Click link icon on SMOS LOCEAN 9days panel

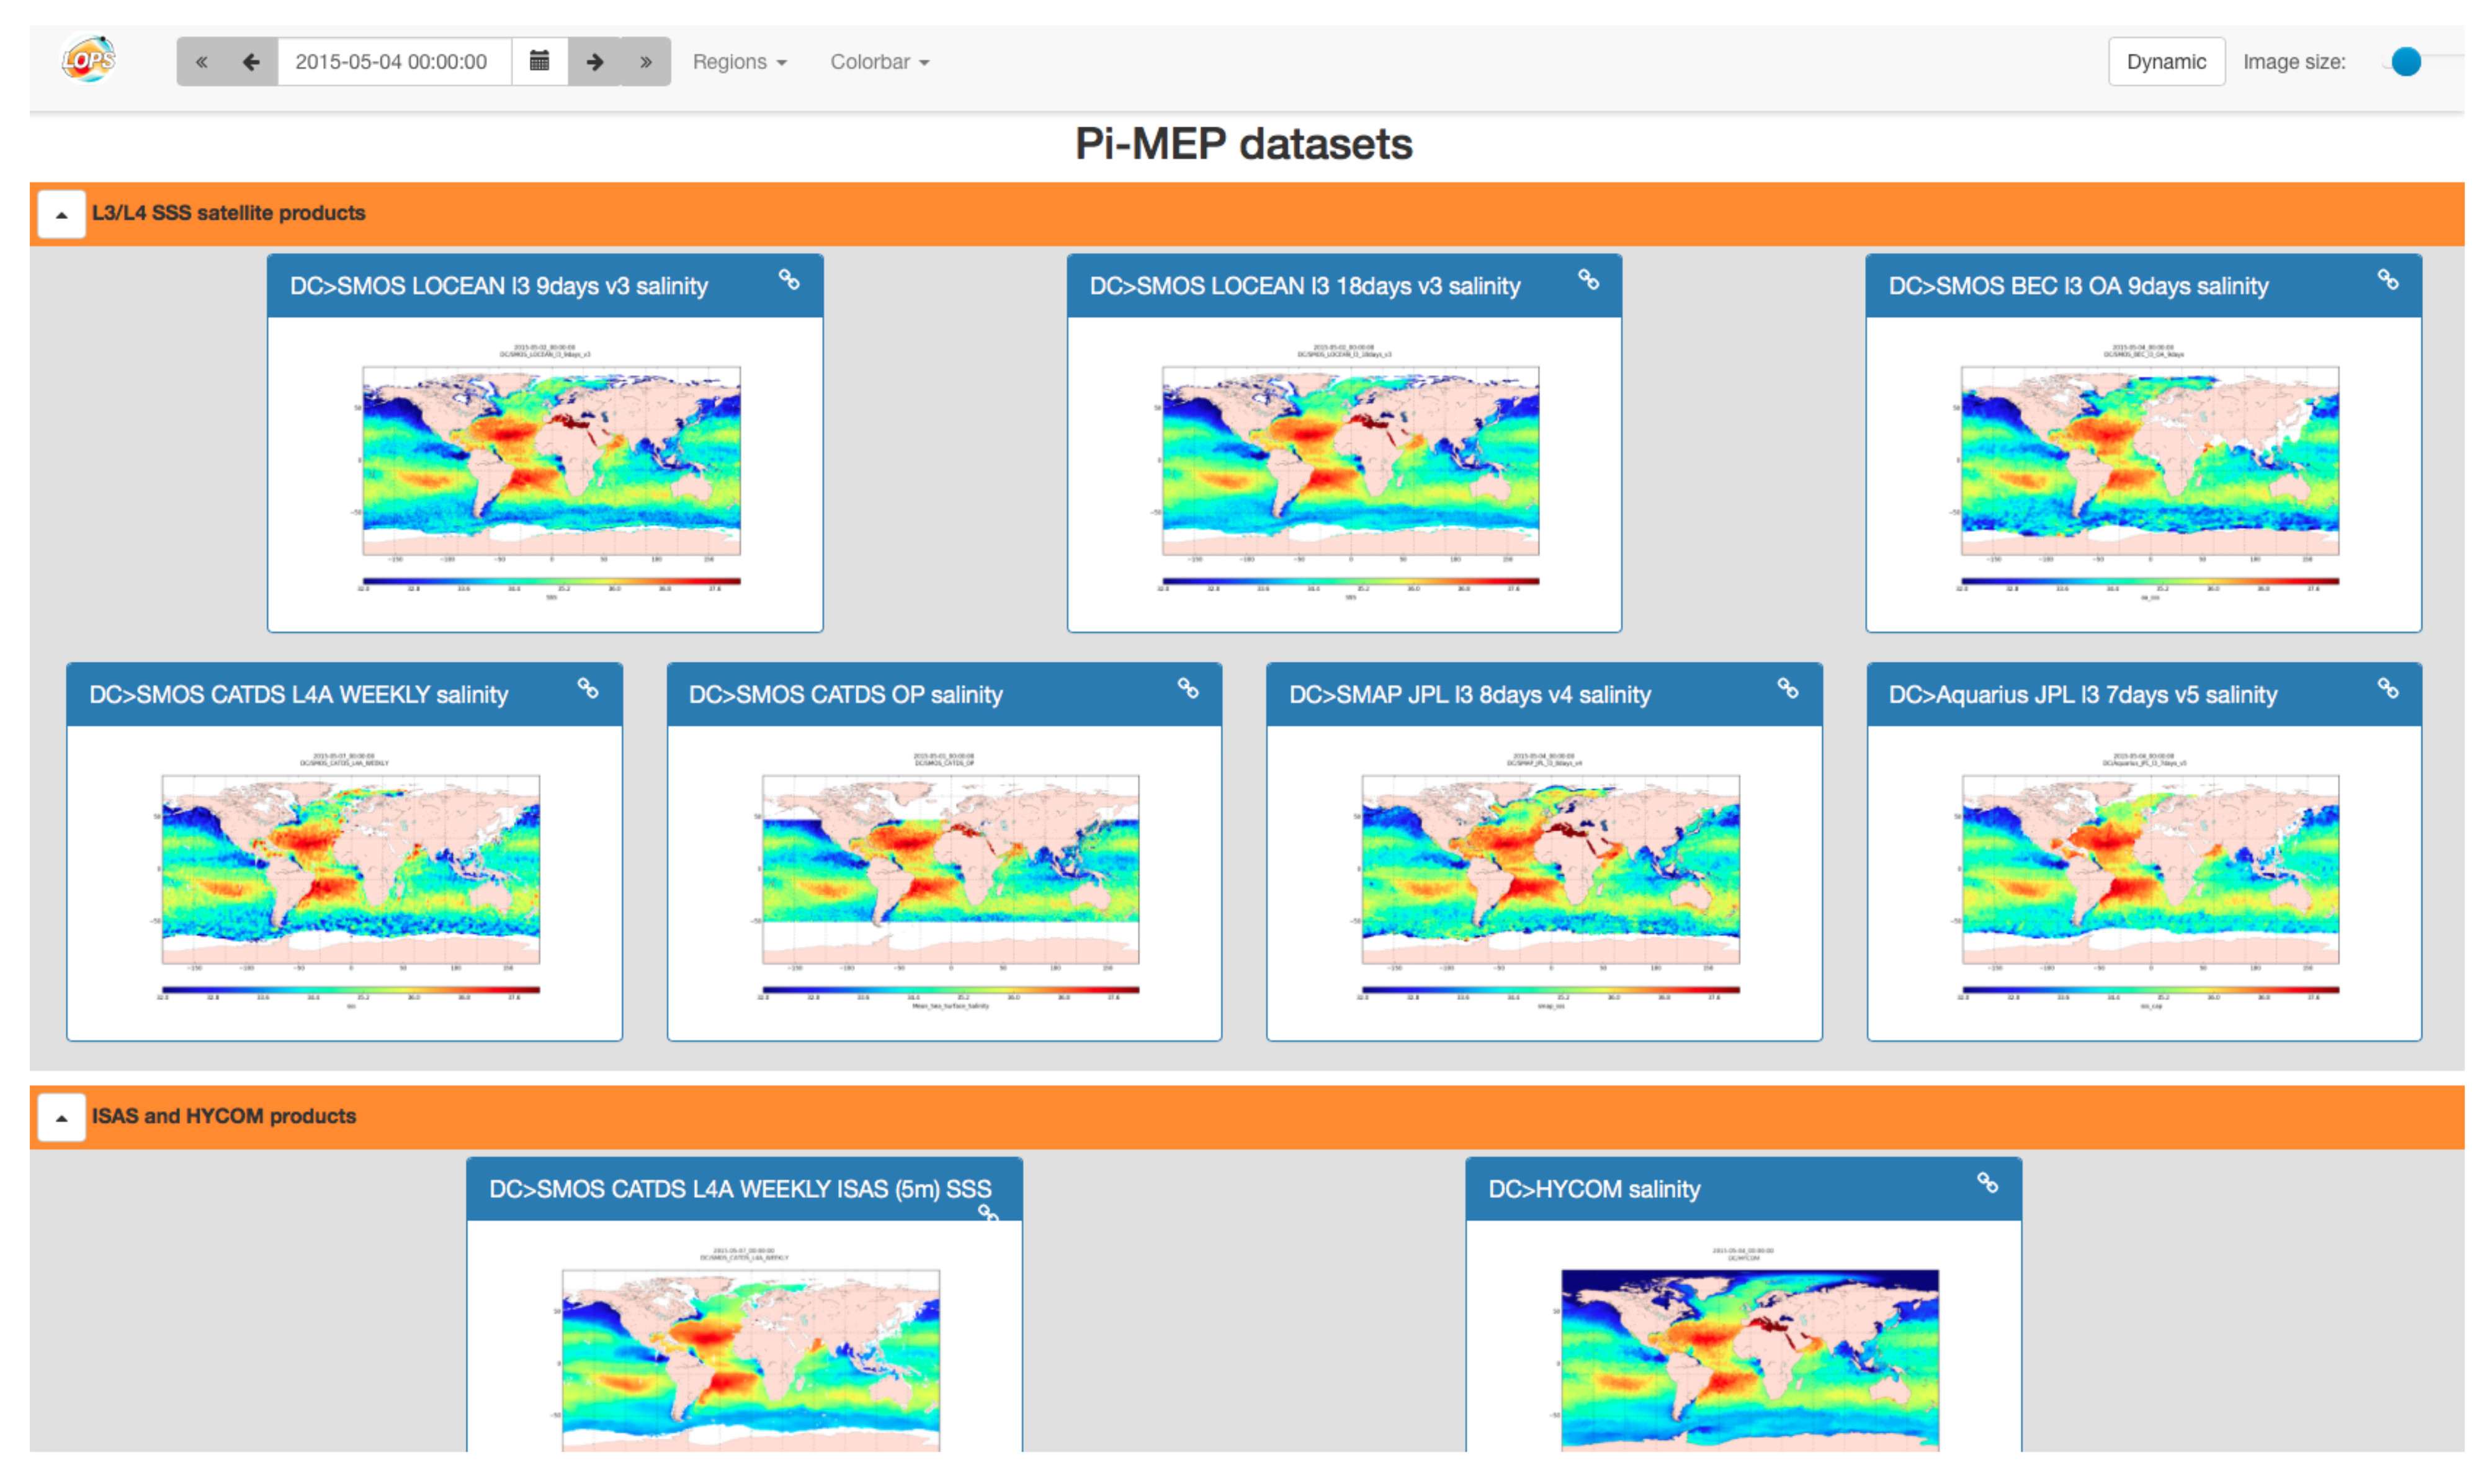(x=789, y=280)
